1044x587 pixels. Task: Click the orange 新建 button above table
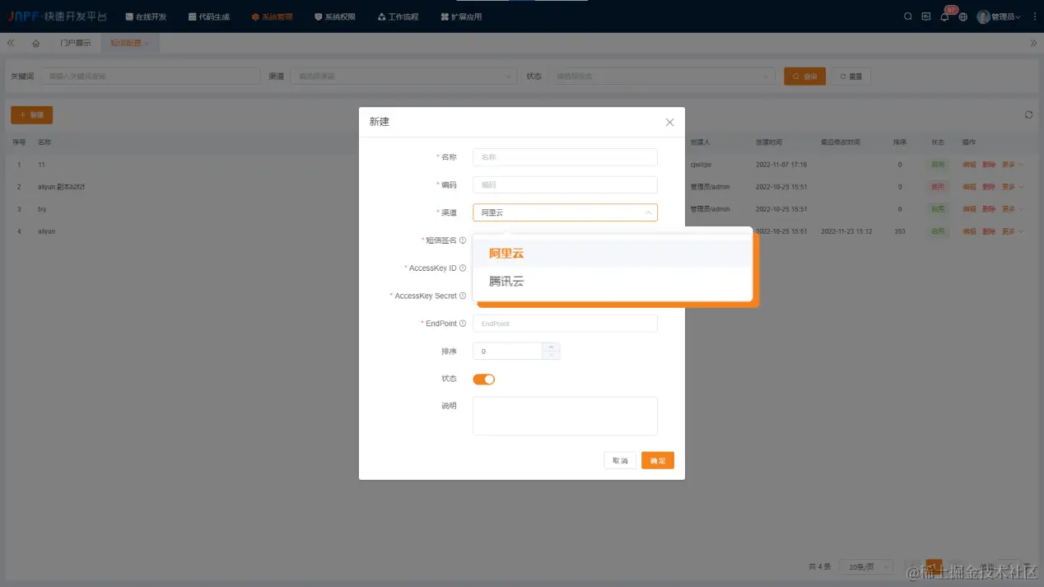point(31,115)
